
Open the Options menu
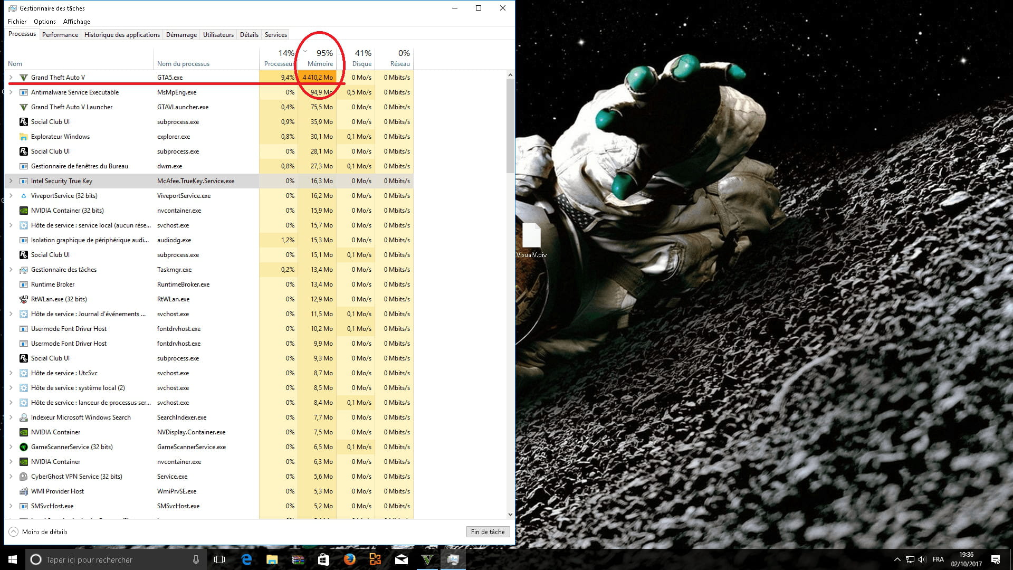pos(45,22)
